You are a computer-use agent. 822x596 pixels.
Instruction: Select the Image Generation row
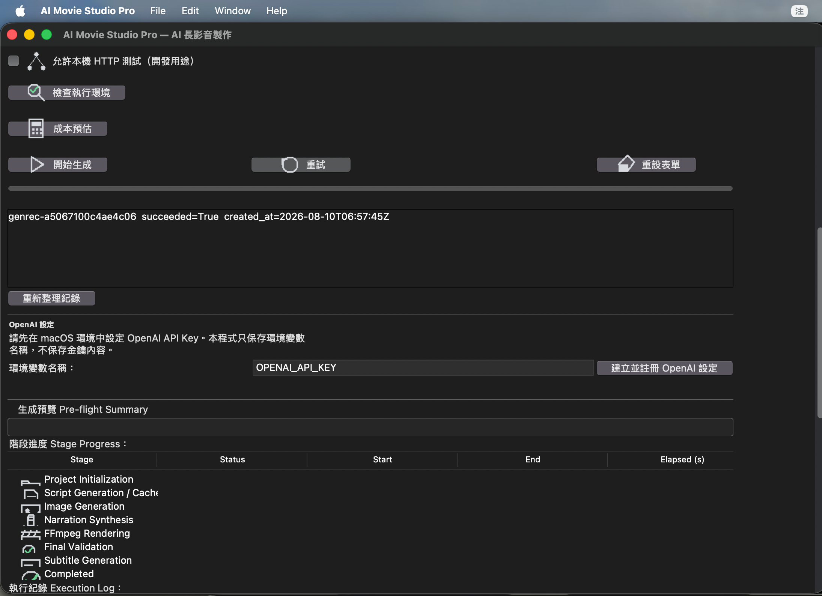(370, 506)
